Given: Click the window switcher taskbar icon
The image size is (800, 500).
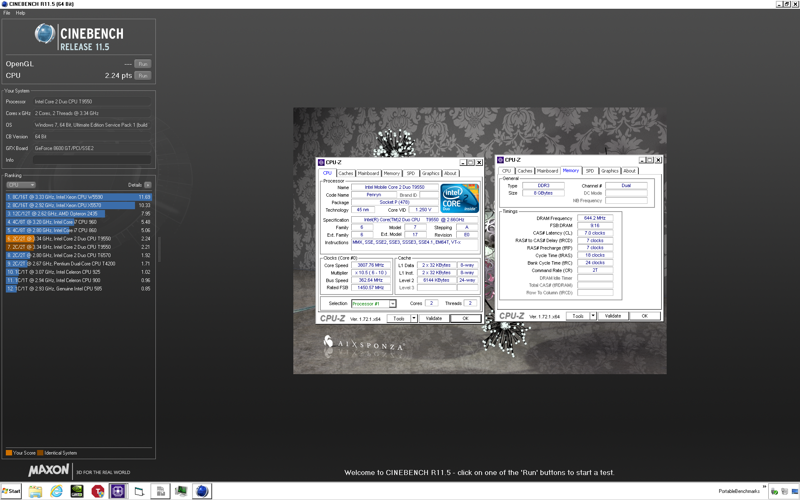Looking at the screenshot, I should pyautogui.click(x=140, y=491).
